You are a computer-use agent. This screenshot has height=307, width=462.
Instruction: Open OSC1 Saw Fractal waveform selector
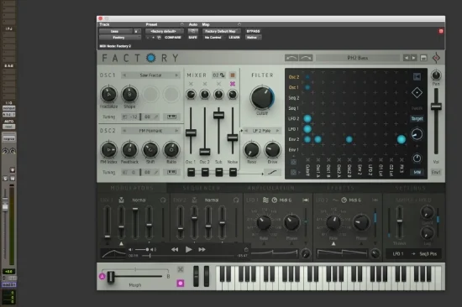tap(150, 75)
